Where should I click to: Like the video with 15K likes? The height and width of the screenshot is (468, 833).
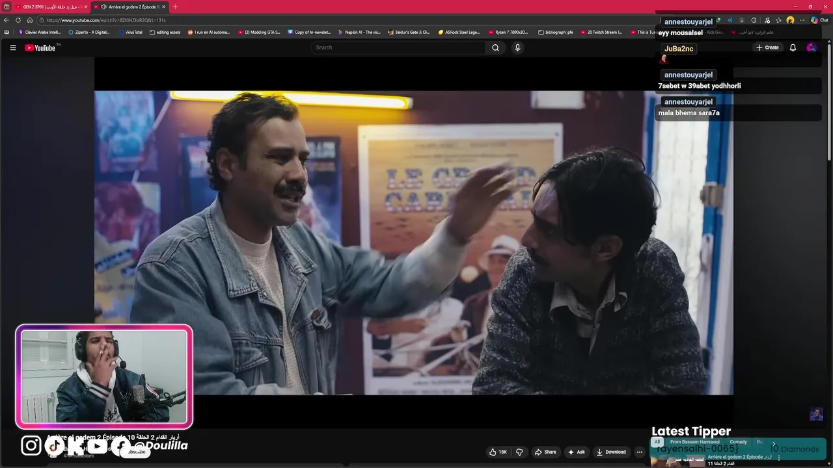pyautogui.click(x=498, y=452)
